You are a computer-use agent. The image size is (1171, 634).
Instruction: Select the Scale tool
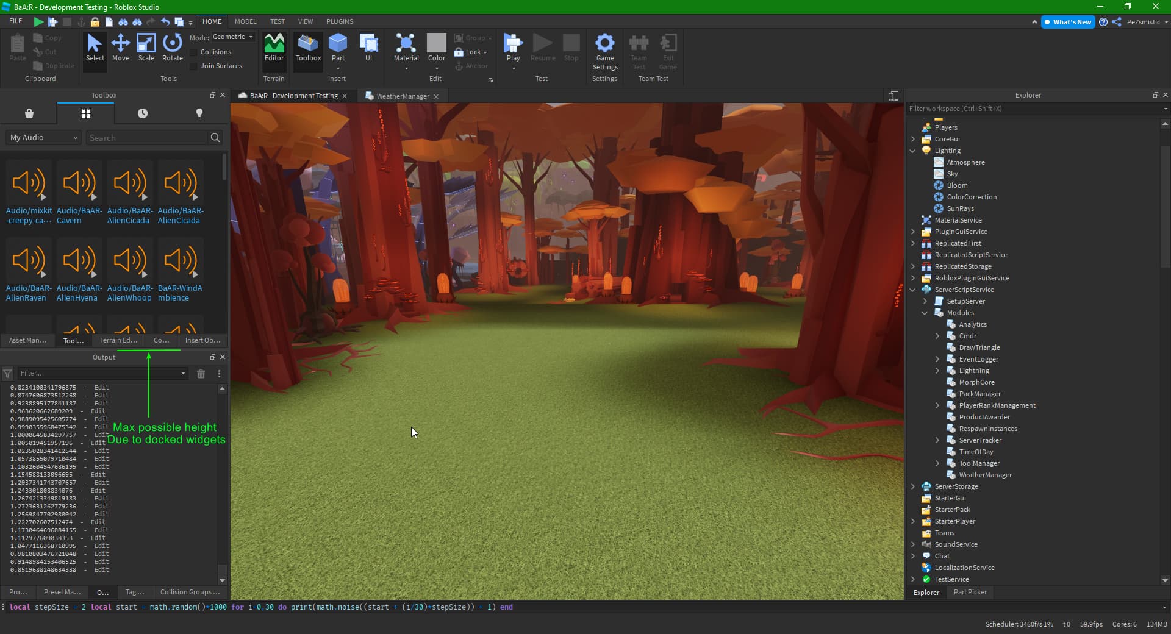point(146,49)
